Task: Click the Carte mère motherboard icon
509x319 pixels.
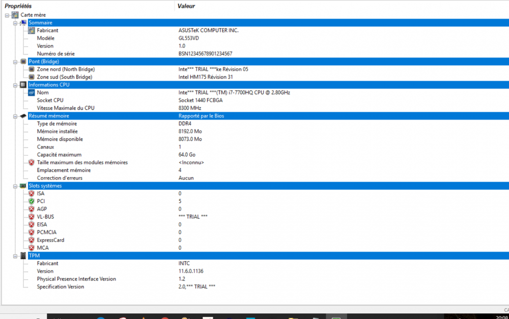Action: tap(15, 15)
